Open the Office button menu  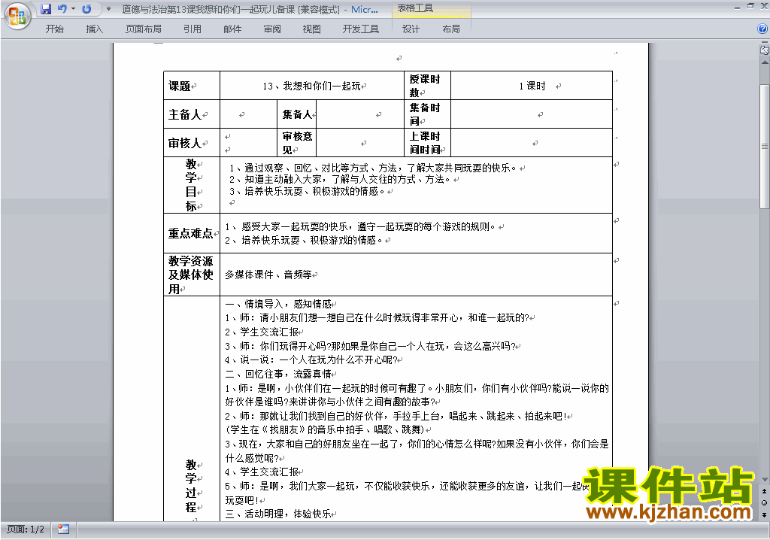[17, 16]
